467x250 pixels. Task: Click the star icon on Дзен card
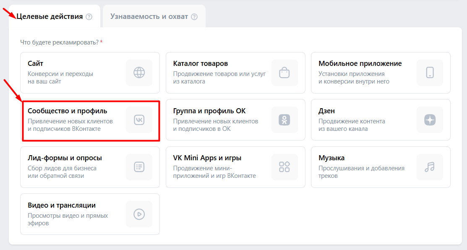(x=430, y=120)
